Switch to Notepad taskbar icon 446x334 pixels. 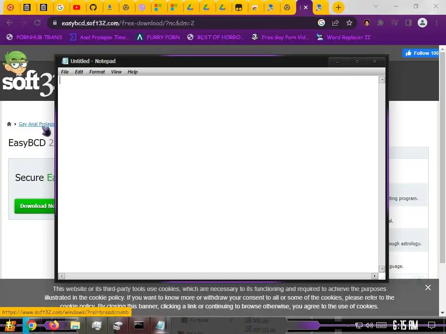coord(160,325)
